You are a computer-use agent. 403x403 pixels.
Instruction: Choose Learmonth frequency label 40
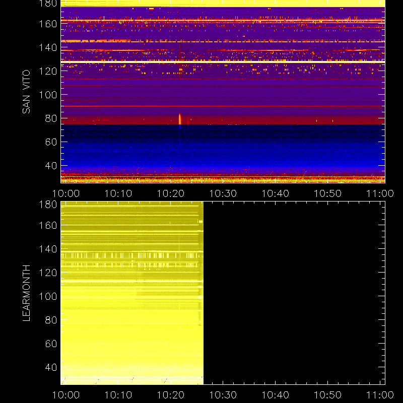point(51,367)
